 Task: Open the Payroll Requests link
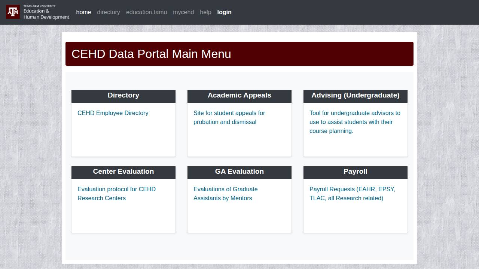352,194
